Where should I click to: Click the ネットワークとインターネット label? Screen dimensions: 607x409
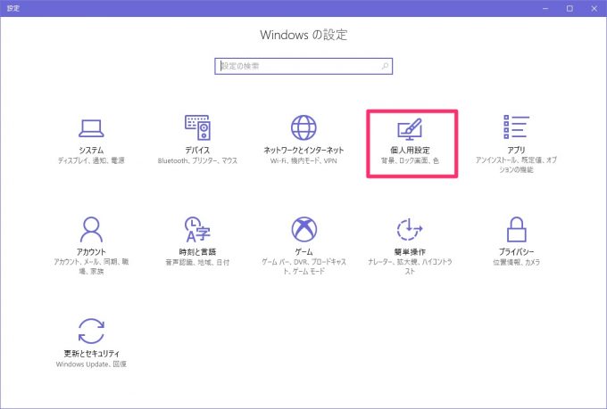click(303, 150)
